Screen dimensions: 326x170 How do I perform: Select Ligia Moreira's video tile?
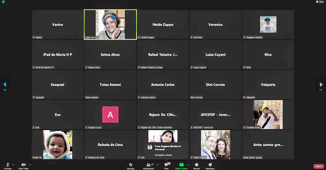110,24
